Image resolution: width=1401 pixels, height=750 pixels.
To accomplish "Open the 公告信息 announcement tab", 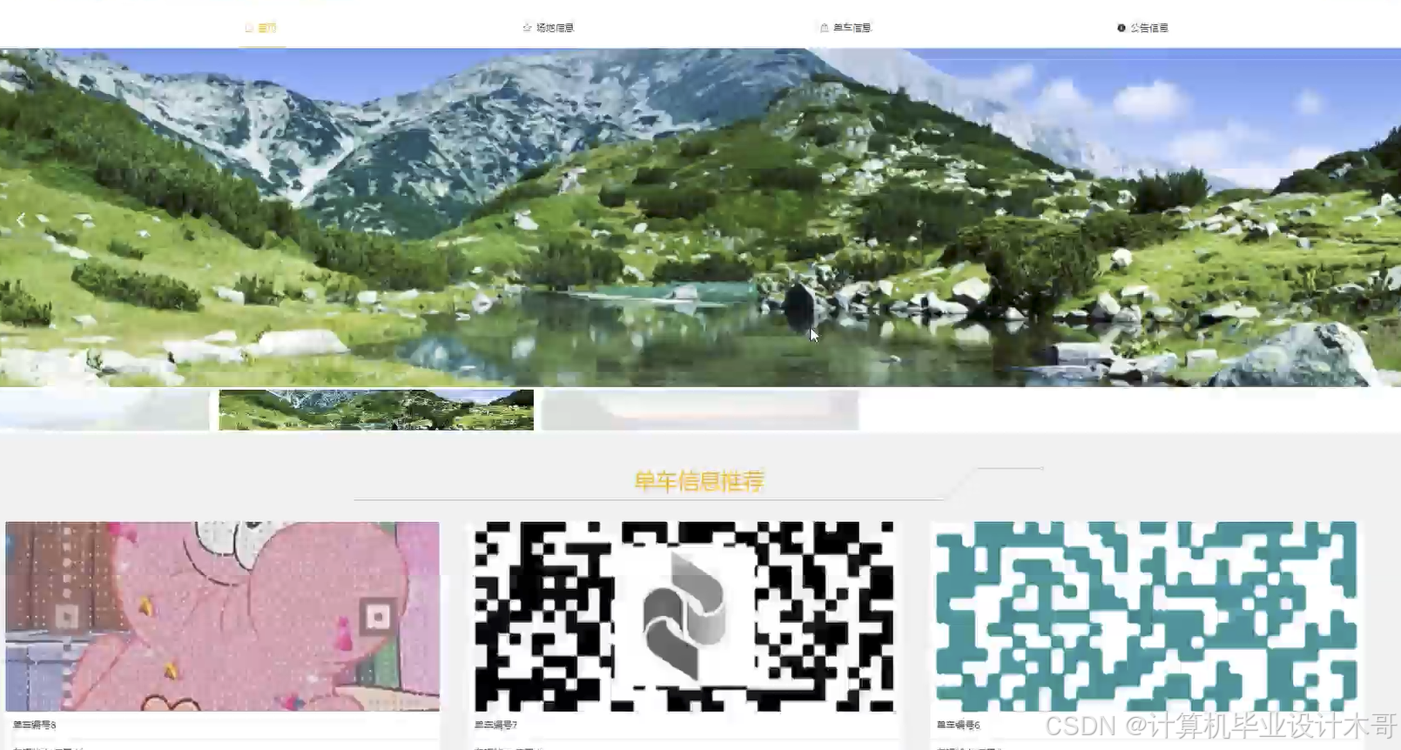I will [x=1142, y=28].
